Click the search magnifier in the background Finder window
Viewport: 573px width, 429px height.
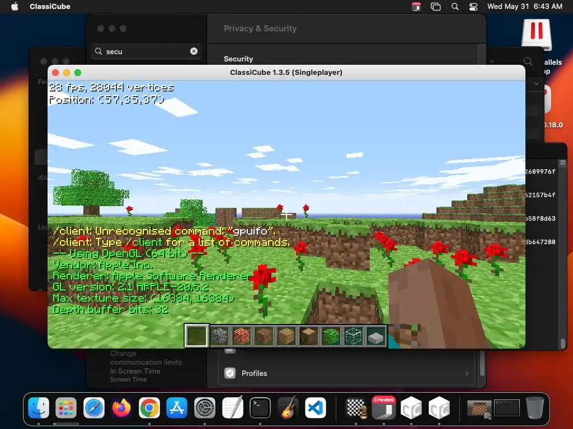[528, 61]
